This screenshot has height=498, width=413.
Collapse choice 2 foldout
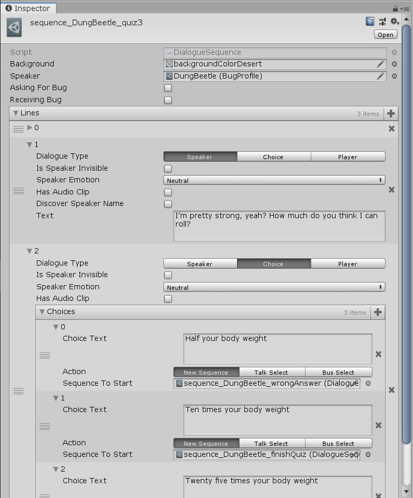tap(55, 469)
